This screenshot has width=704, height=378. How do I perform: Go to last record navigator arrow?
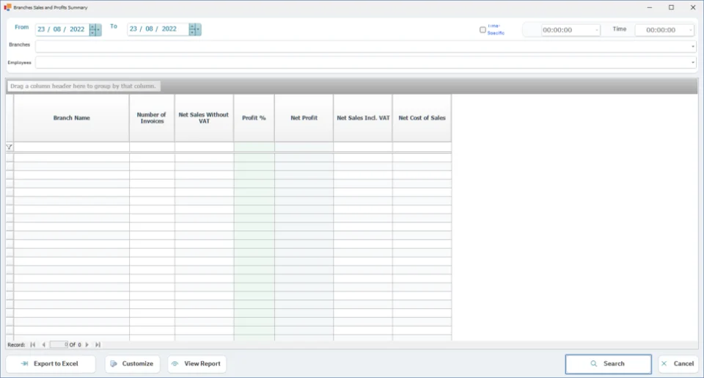[98, 345]
